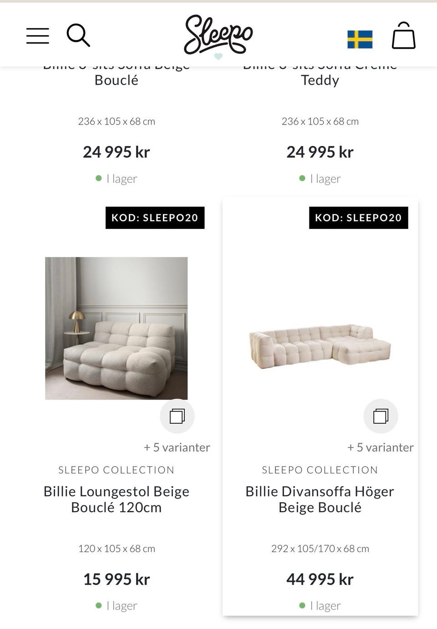Expand "+ 5 varianter" under Billie Divansoffa

click(x=381, y=447)
